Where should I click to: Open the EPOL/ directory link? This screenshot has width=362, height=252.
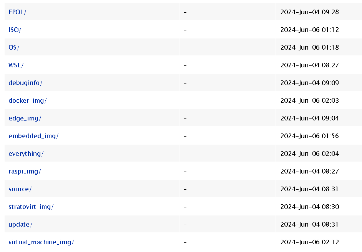click(x=17, y=12)
